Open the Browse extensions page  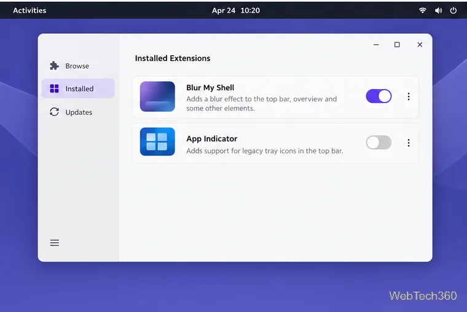pos(78,66)
